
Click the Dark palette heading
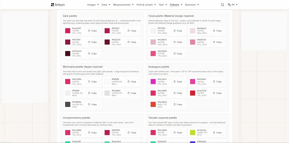point(70,16)
